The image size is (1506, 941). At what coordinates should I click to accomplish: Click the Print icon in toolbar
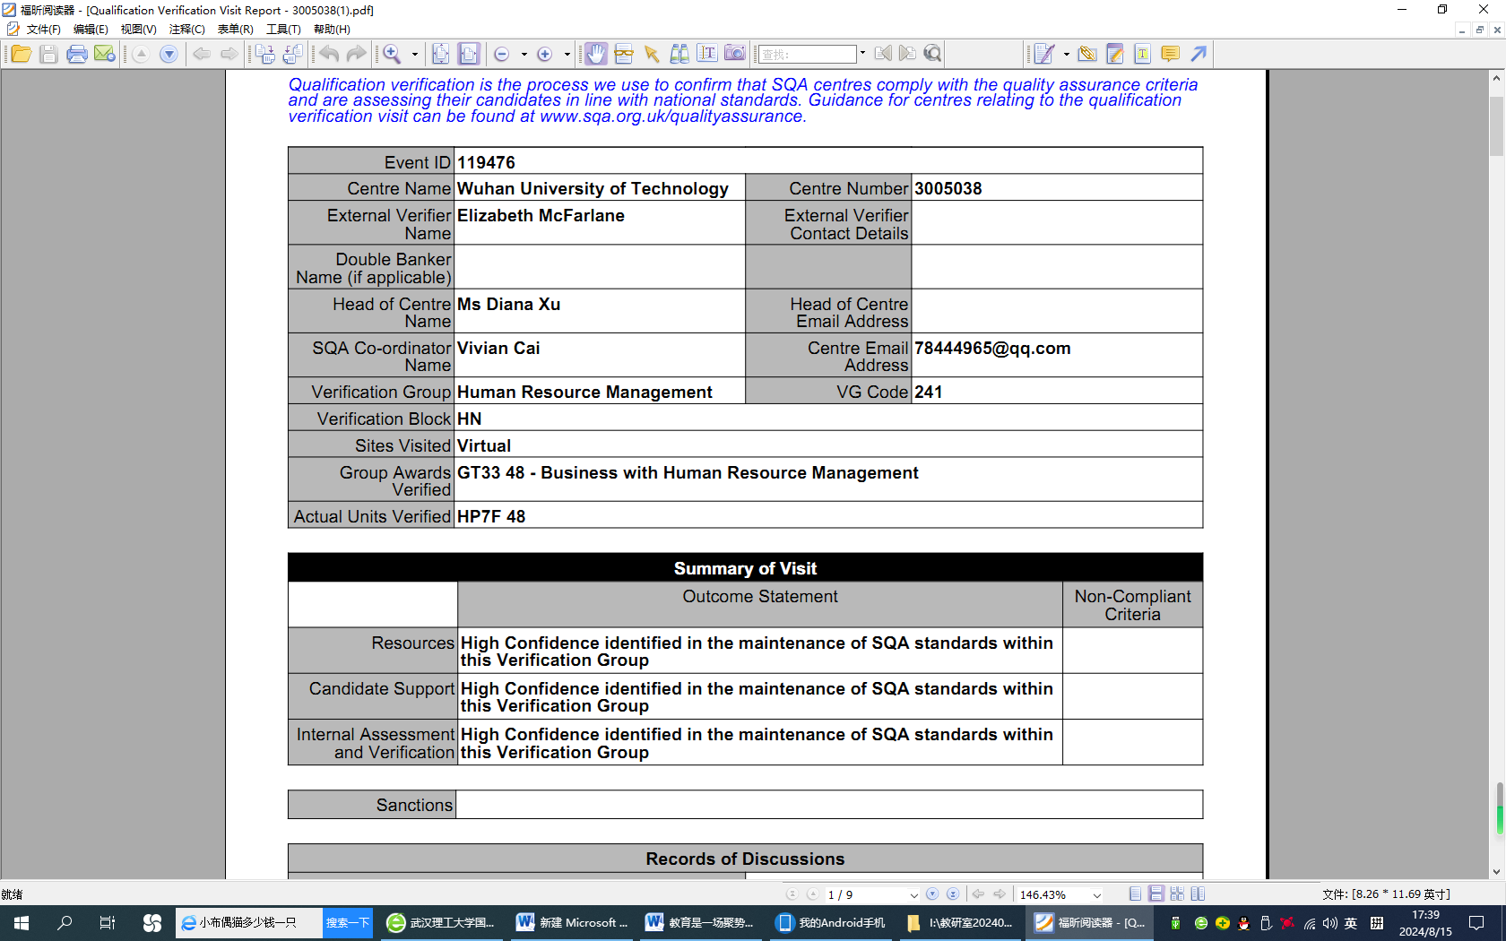click(x=77, y=55)
